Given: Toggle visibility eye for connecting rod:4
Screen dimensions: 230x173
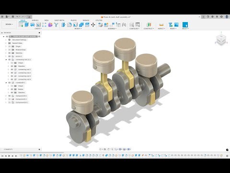Looking at the screenshot, I should point(12,79).
